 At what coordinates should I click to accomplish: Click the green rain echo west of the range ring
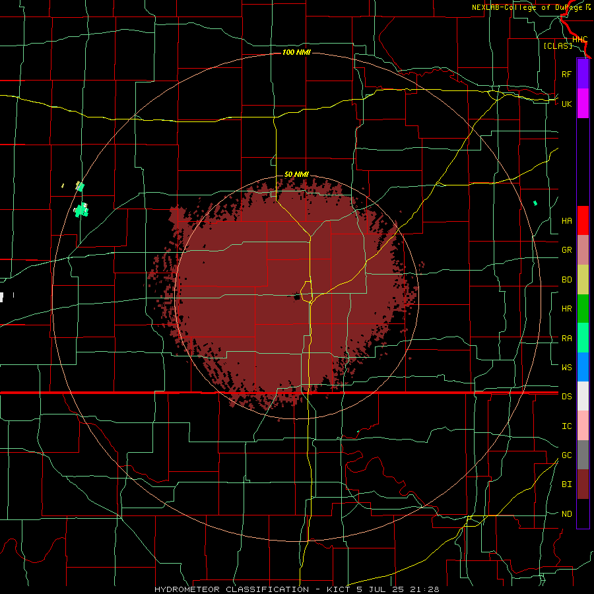pyautogui.click(x=81, y=210)
